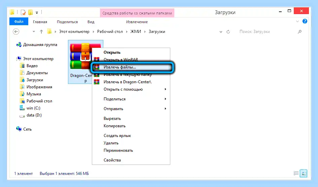
Task: Click the New folder quick access icon
Action: point(30,12)
